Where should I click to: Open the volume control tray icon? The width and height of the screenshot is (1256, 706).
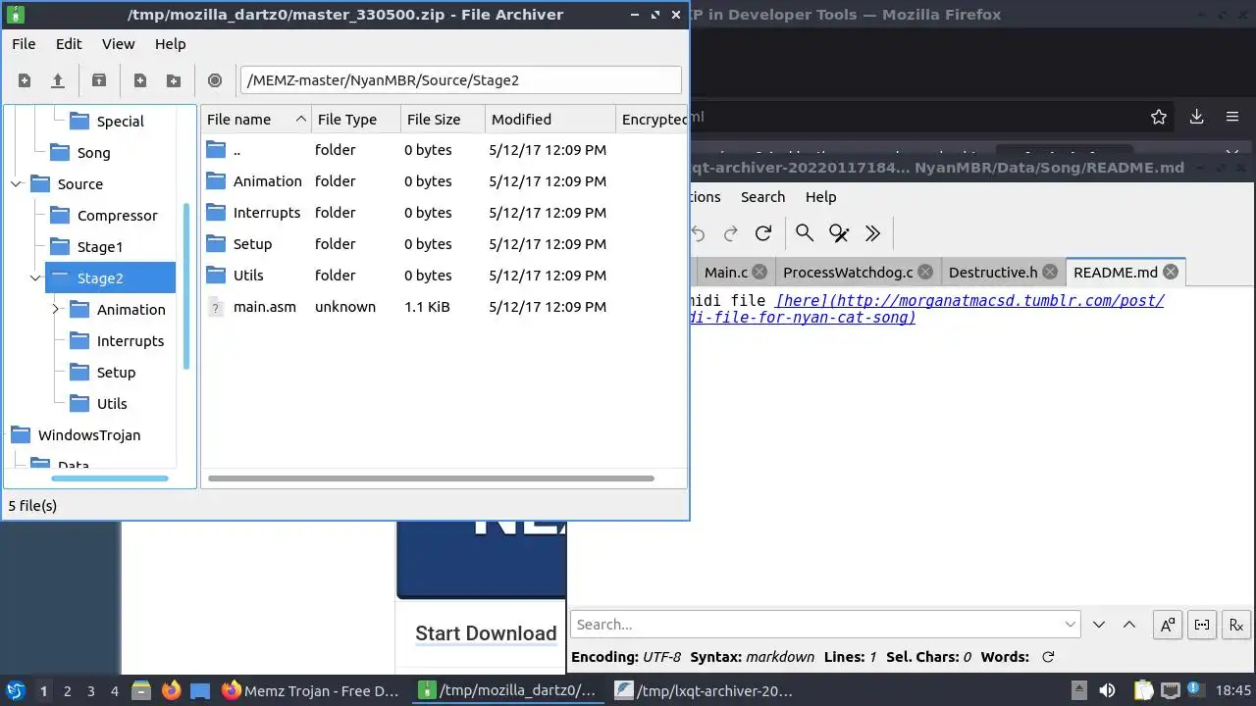1108,691
